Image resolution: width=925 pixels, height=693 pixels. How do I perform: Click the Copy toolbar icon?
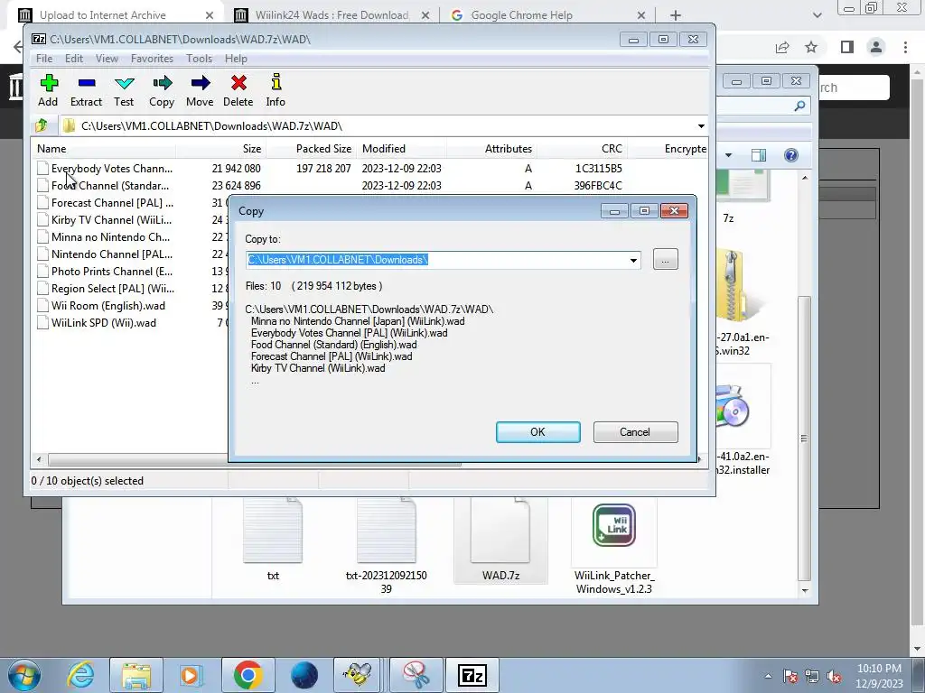(x=162, y=90)
